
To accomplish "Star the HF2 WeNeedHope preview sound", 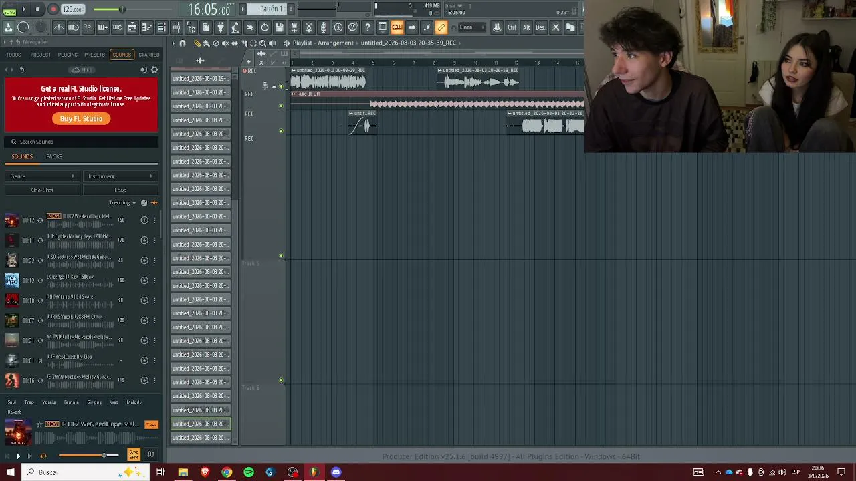I will 39,424.
